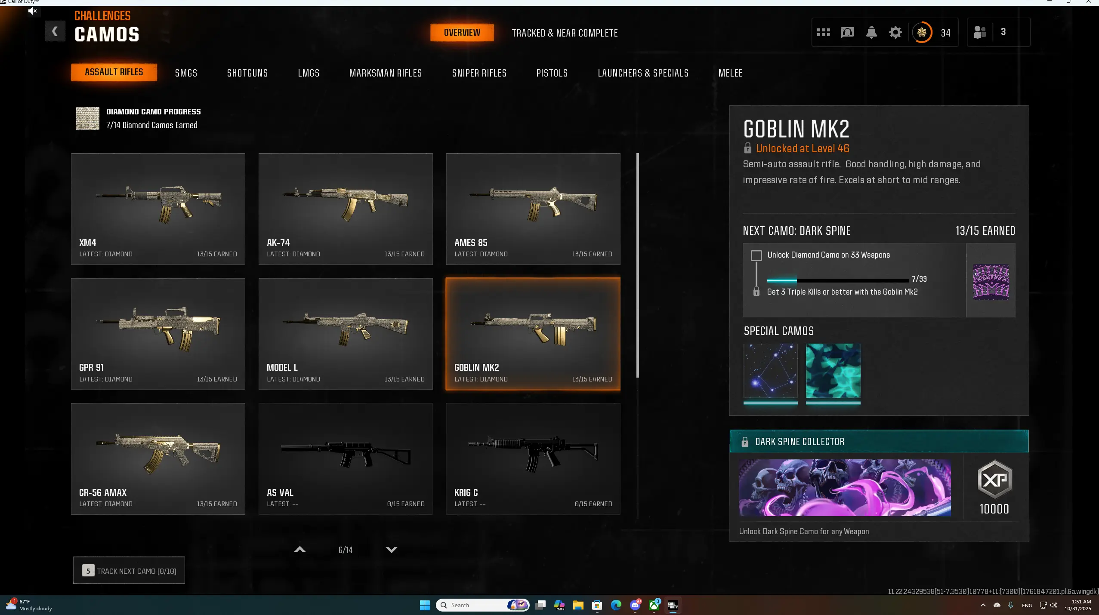
Task: Select the Dark Spine camo swatch
Action: click(x=991, y=281)
